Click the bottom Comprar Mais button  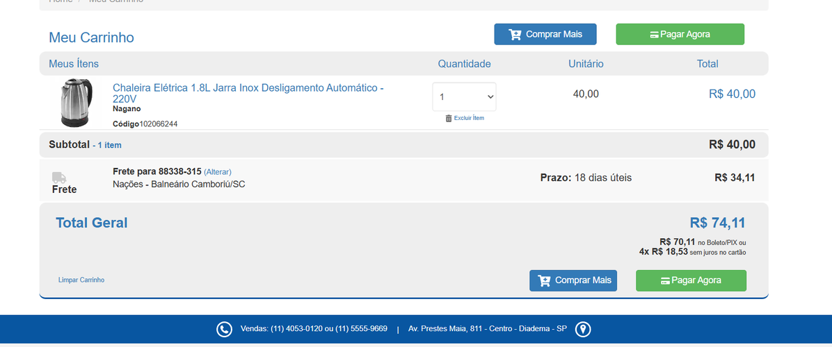[x=573, y=280]
